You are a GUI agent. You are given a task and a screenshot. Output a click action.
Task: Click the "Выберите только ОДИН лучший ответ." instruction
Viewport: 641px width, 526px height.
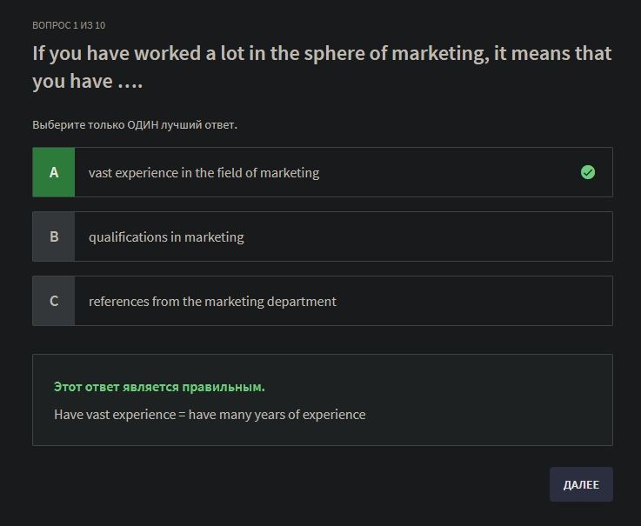click(135, 125)
